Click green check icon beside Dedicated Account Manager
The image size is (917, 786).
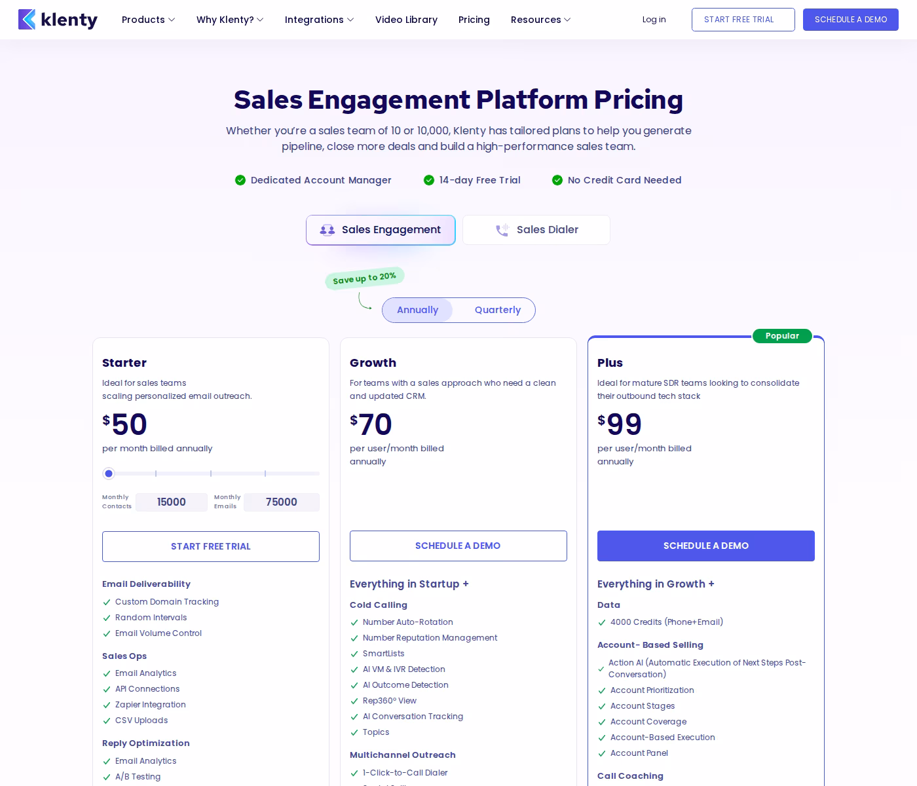tap(240, 180)
